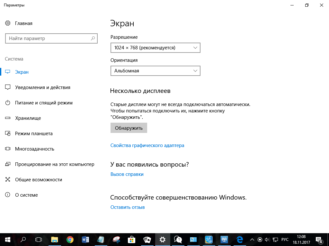Click the Вызов справки link
This screenshot has height=246, width=329.
tap(127, 174)
